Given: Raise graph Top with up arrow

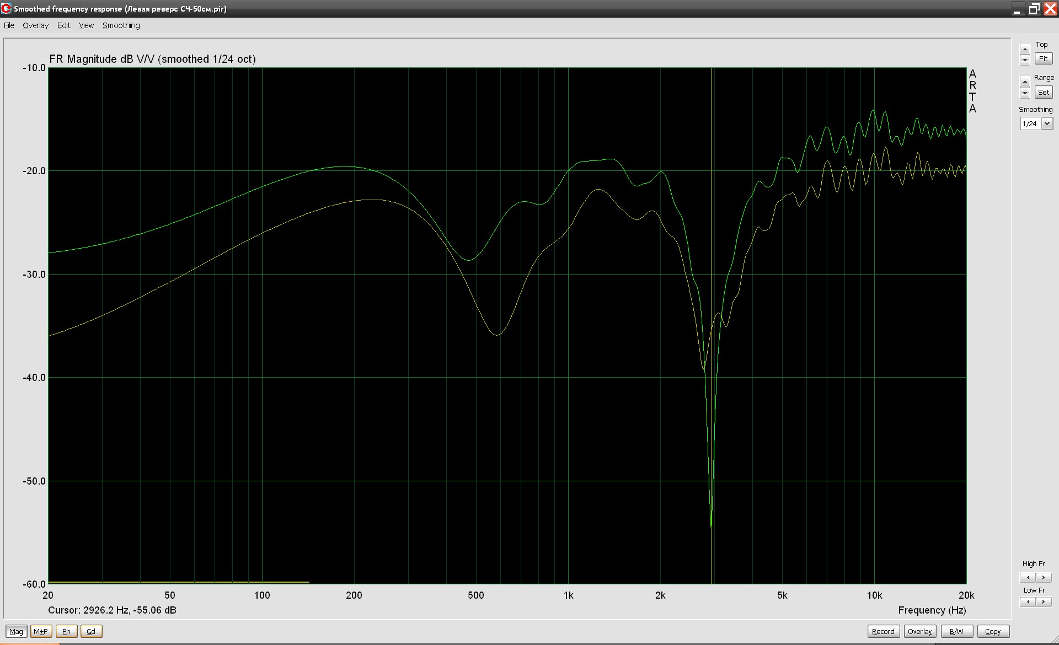Looking at the screenshot, I should [x=1025, y=49].
